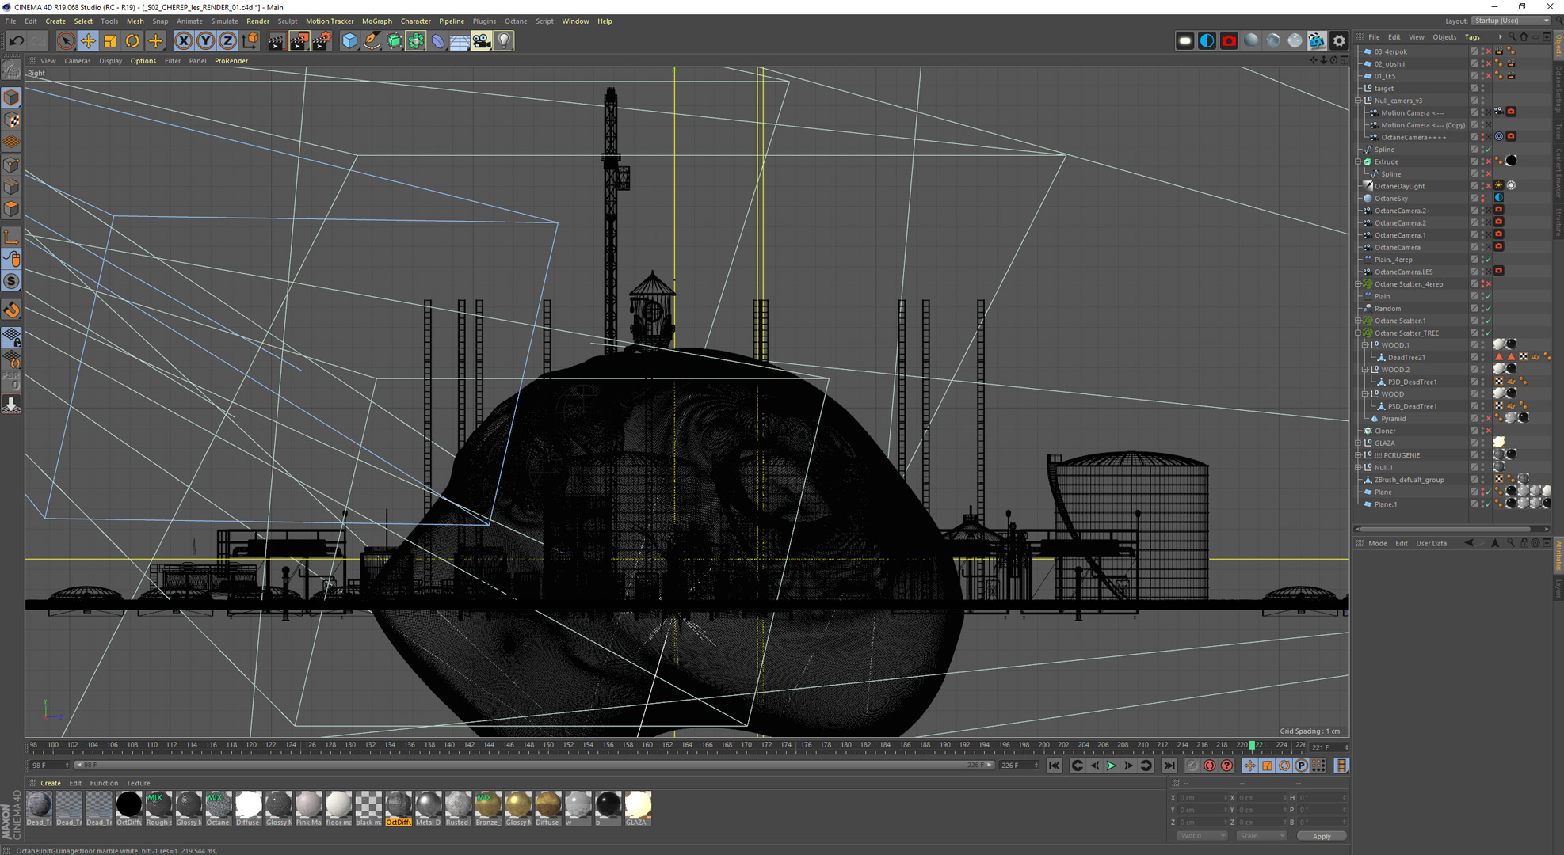The height and width of the screenshot is (855, 1564).
Task: Open the viewport Cameras menu
Action: [77, 61]
